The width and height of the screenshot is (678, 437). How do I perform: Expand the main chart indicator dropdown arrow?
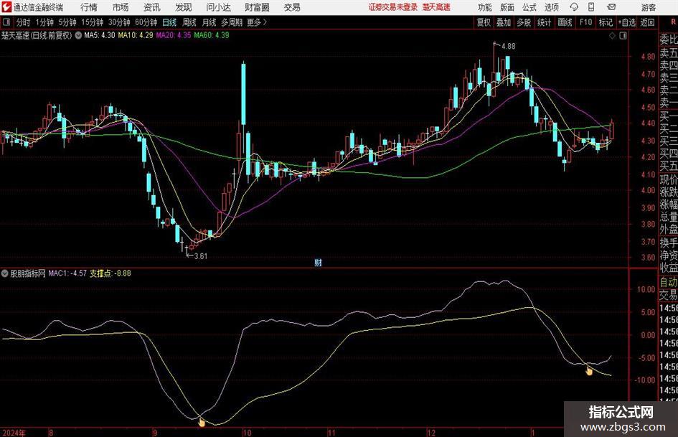(x=78, y=35)
